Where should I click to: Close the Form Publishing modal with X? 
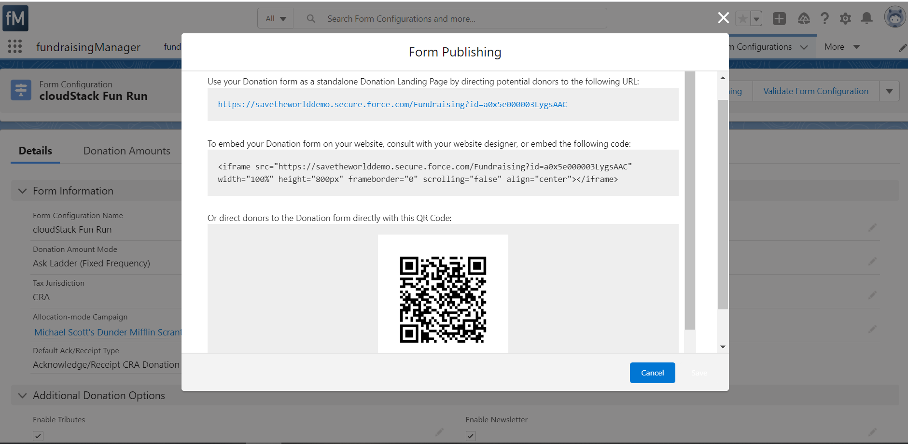pos(723,18)
